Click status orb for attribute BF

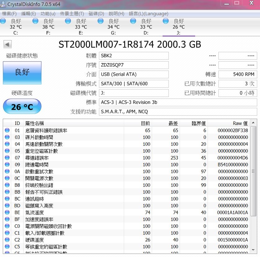pyautogui.click(x=7, y=219)
